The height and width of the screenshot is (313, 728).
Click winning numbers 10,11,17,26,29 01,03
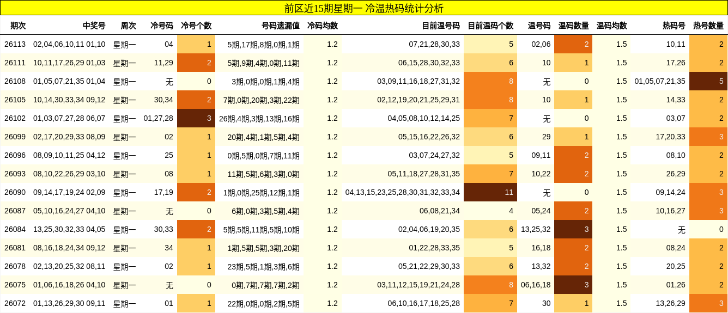[x=69, y=63]
